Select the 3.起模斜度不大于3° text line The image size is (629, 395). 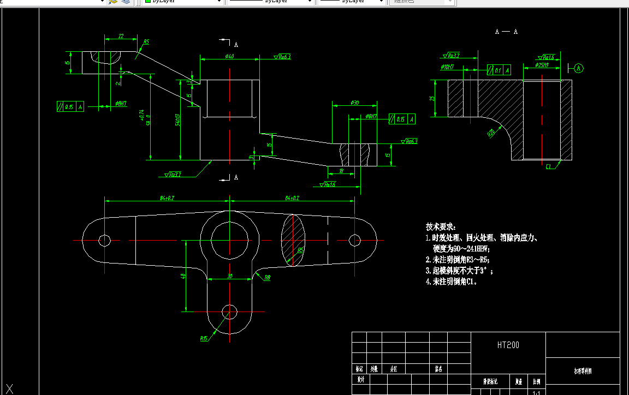click(x=459, y=271)
